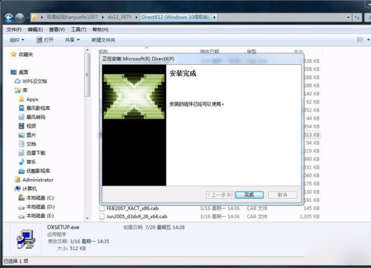The height and width of the screenshot is (268, 371).
Task: Click the navigation pane scrollbar thumb
Action: (x=87, y=75)
